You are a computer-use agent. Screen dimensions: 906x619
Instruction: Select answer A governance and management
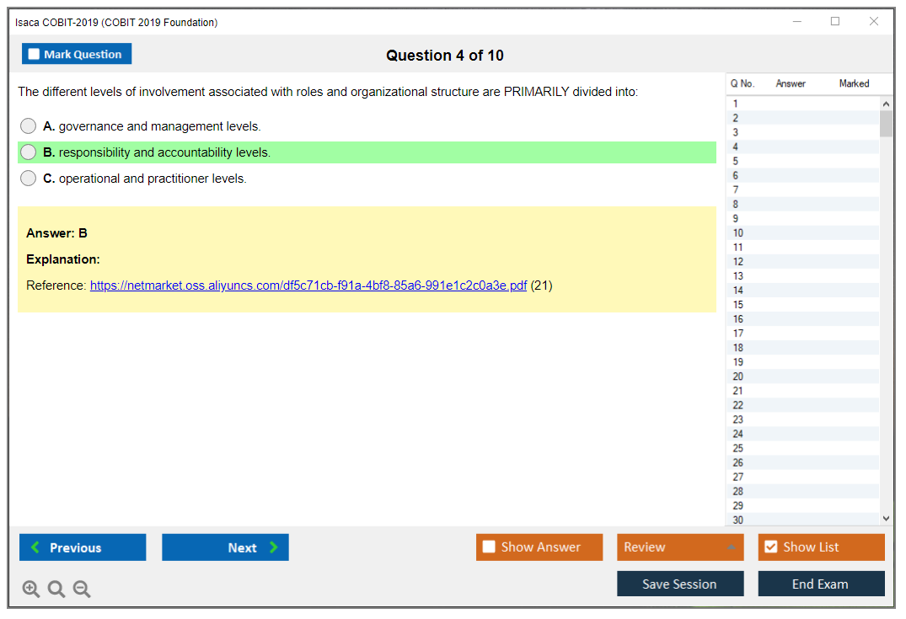tap(29, 126)
